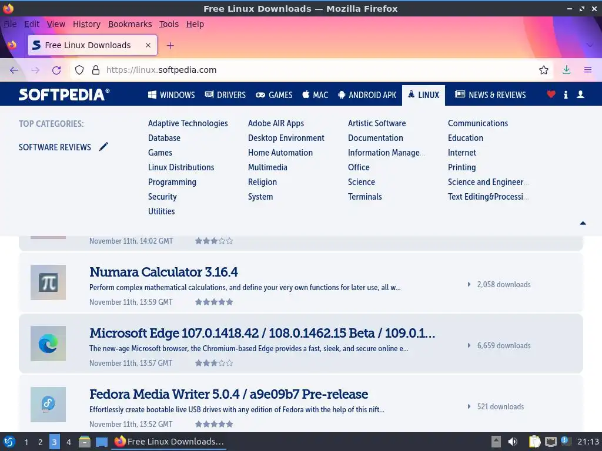Switch to the DRIVERS section
This screenshot has height=451, width=602.
pos(225,95)
